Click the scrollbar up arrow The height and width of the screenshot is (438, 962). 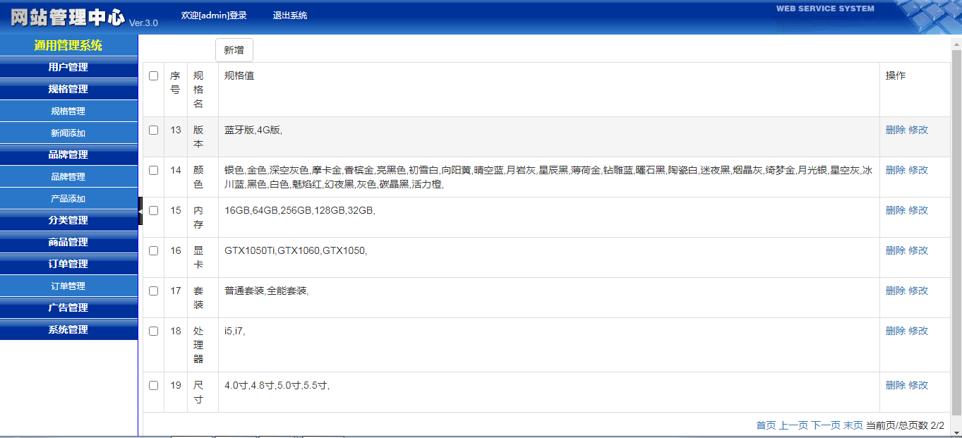956,43
